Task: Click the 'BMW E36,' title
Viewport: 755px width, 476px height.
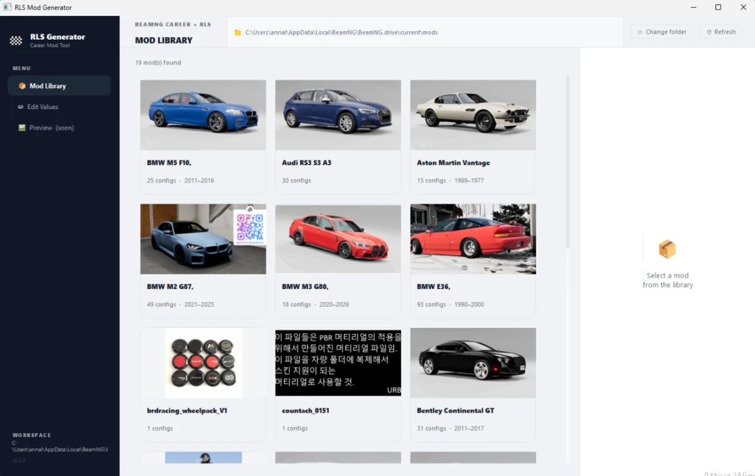Action: pos(433,286)
